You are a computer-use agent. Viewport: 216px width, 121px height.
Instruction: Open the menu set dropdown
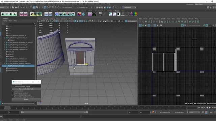pos(4,7)
